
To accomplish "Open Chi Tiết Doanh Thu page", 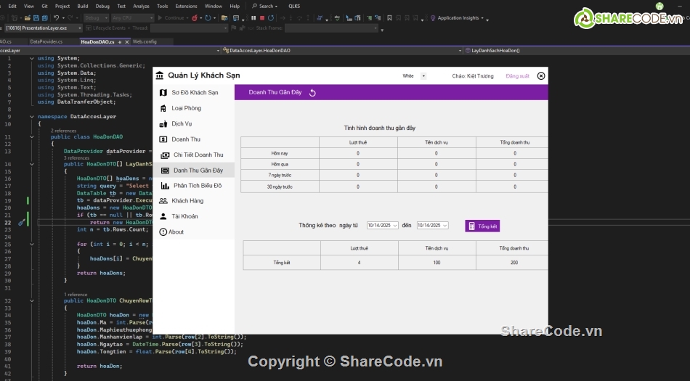I will pos(198,155).
